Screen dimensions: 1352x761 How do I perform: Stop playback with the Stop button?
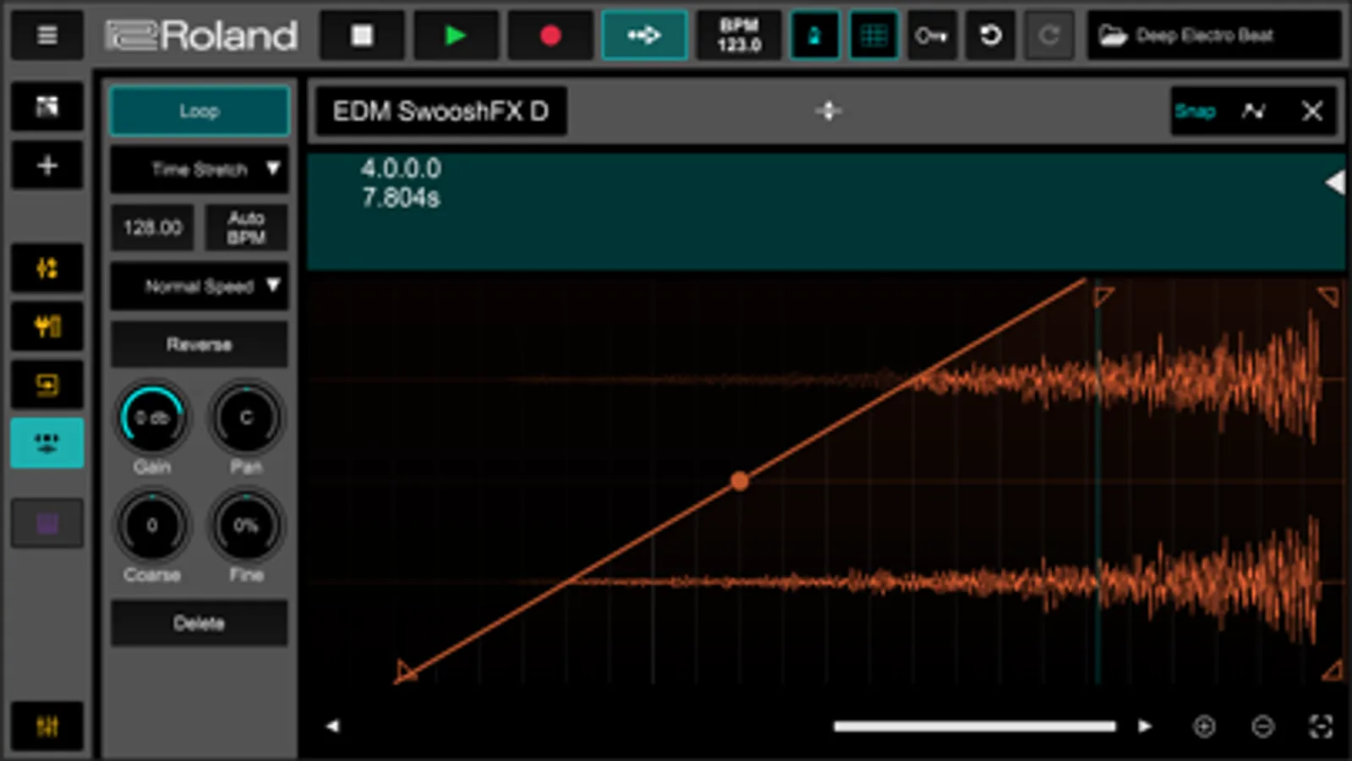click(362, 36)
